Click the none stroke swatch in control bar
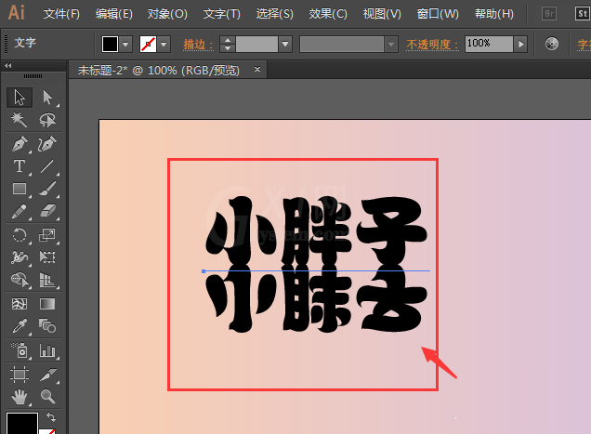 [x=148, y=44]
